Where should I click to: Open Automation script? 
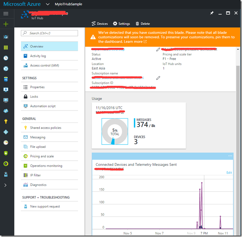tap(49, 106)
